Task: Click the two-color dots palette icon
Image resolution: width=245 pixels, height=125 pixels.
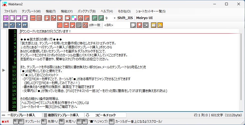Action: point(74,18)
